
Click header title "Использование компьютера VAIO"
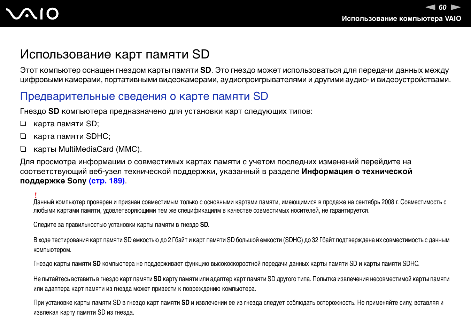401,18
